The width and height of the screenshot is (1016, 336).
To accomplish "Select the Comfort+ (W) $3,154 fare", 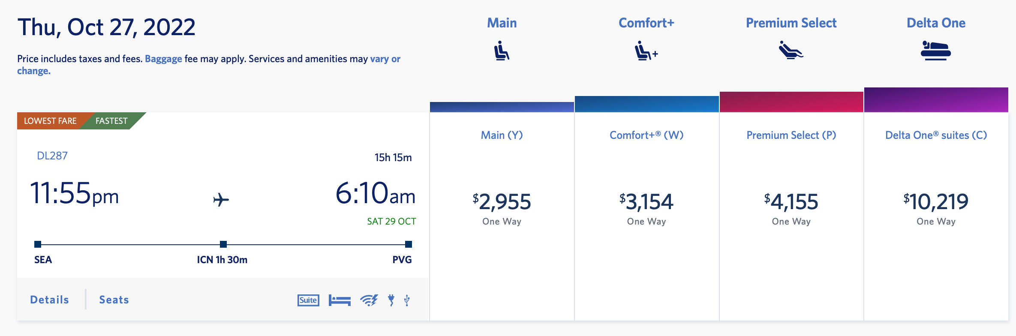I will click(x=646, y=202).
